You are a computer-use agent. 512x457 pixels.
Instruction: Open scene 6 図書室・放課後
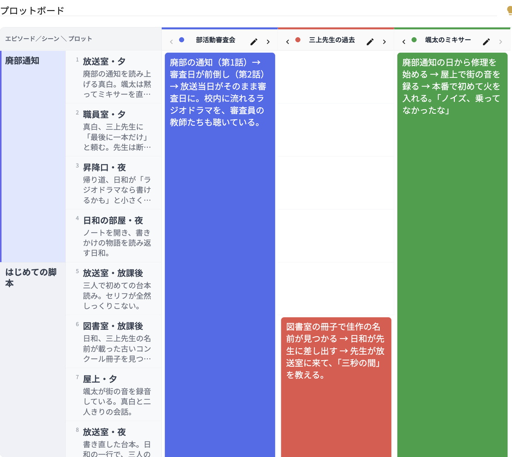click(113, 341)
